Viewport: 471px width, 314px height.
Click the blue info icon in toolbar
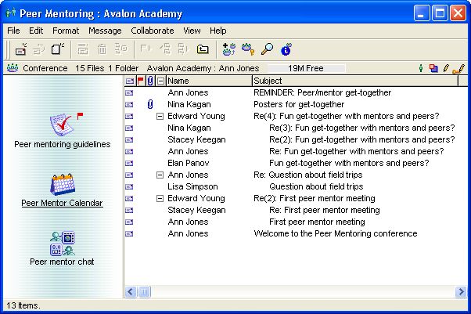coord(286,49)
